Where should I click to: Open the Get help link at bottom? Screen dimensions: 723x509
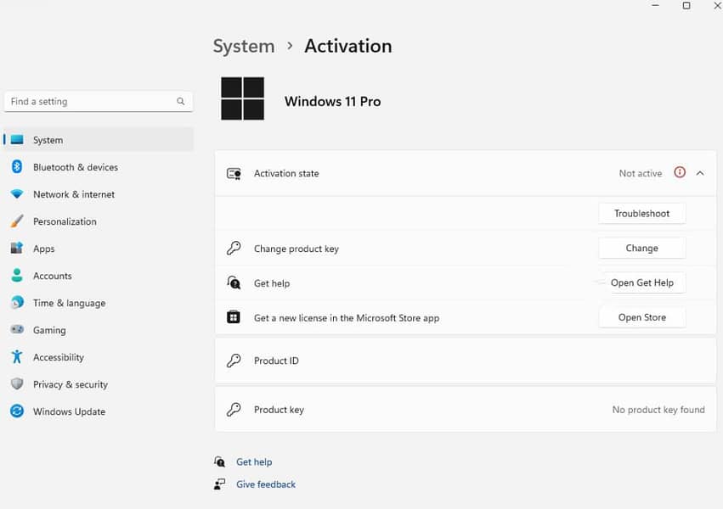254,461
